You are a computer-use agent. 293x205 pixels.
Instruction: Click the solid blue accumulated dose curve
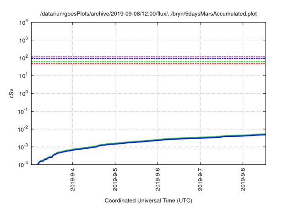pos(157,140)
